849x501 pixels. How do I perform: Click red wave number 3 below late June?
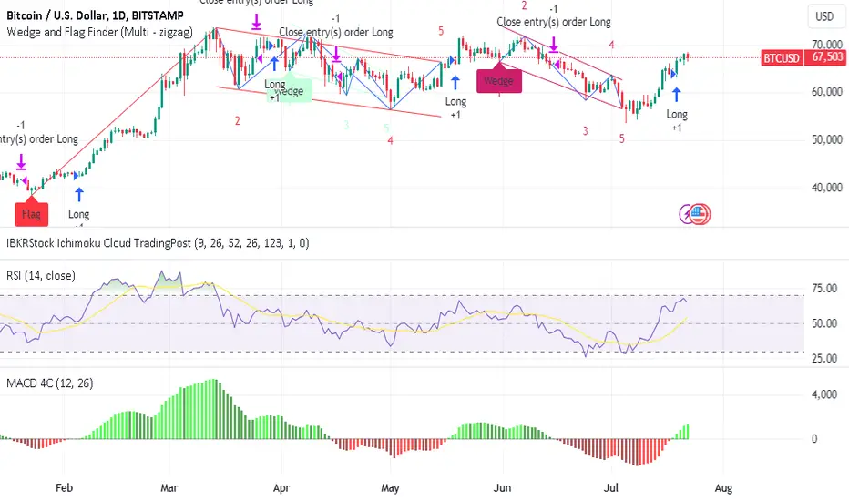pos(586,131)
